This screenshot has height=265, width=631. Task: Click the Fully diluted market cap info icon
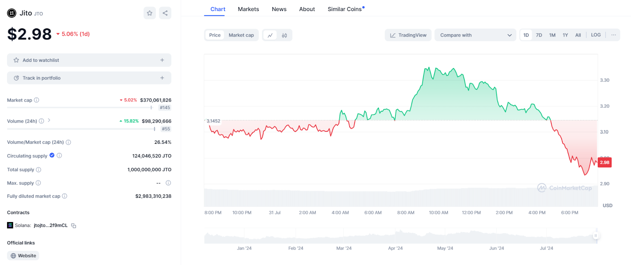click(x=65, y=196)
